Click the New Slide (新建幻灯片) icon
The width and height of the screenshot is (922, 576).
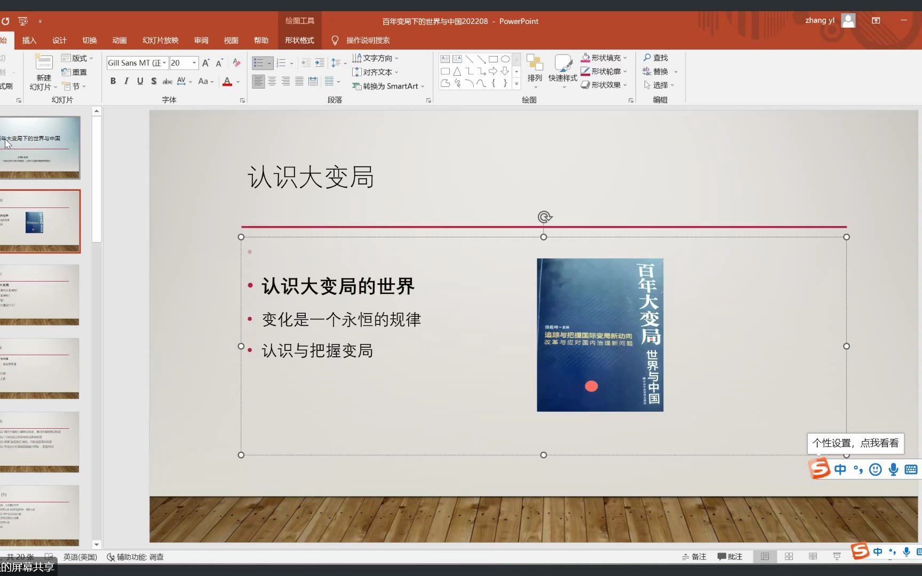44,62
